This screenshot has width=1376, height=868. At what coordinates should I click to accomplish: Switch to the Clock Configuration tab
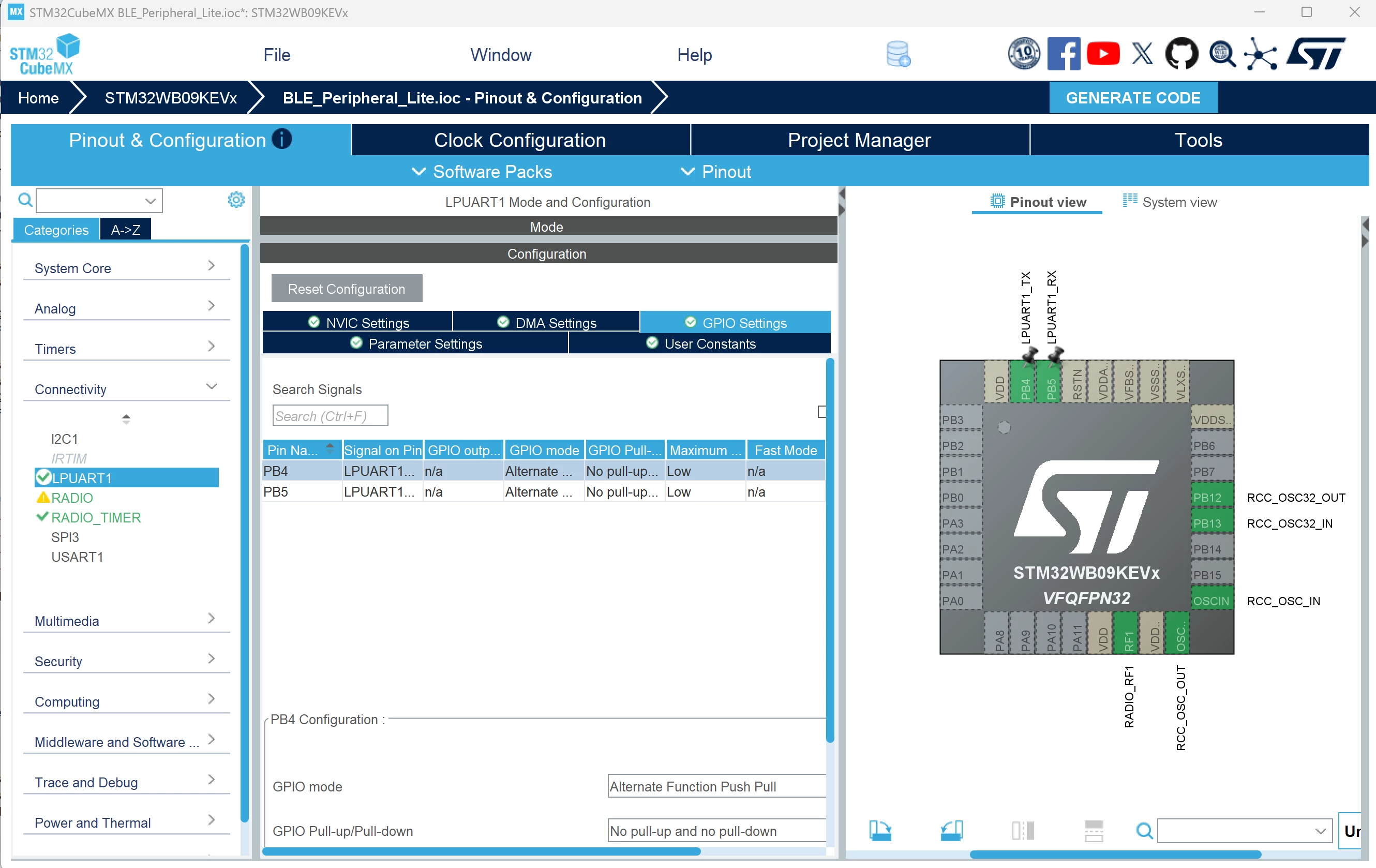click(x=520, y=140)
